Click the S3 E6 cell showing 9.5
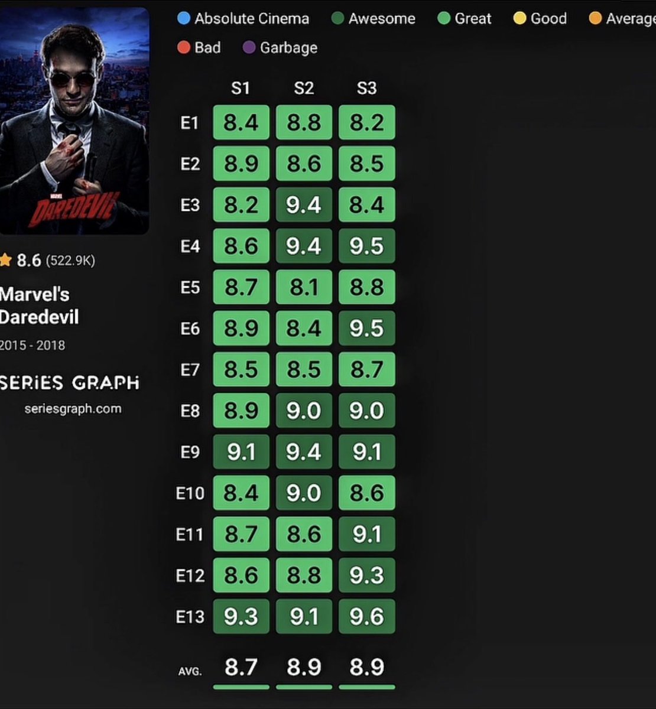This screenshot has height=709, width=656. pyautogui.click(x=367, y=328)
